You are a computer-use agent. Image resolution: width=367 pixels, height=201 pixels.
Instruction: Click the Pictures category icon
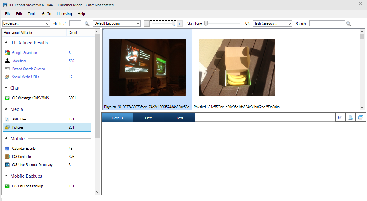(x=7, y=127)
